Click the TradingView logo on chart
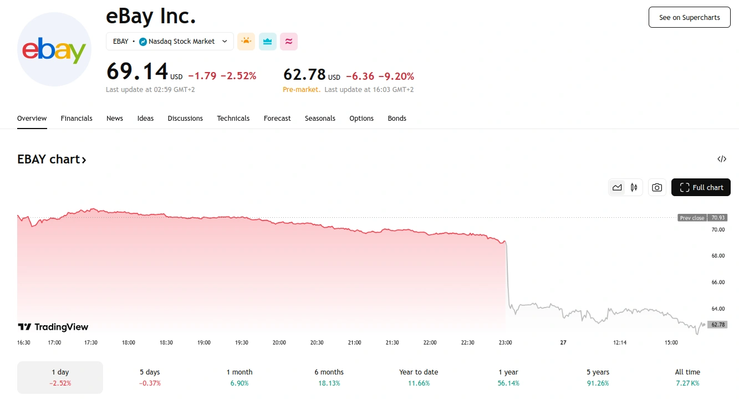 click(53, 327)
